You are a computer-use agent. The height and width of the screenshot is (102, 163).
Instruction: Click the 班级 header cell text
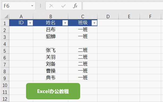[x=83, y=22]
